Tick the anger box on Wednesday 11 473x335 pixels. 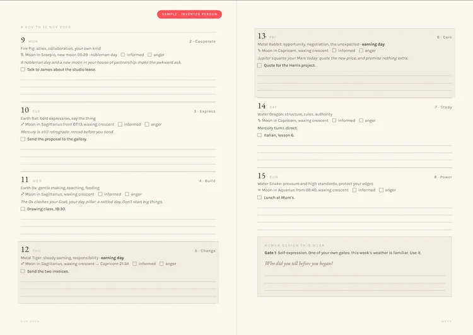coord(127,194)
